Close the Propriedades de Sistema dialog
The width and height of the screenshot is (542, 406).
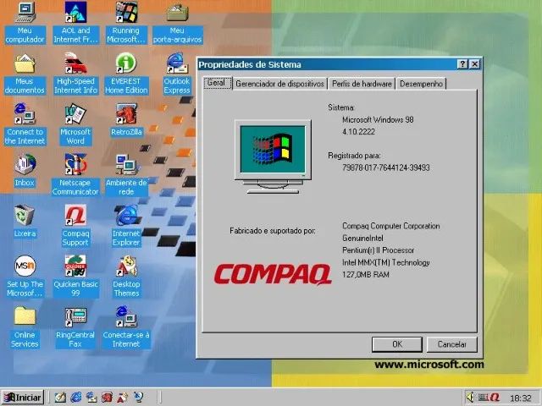click(x=475, y=64)
